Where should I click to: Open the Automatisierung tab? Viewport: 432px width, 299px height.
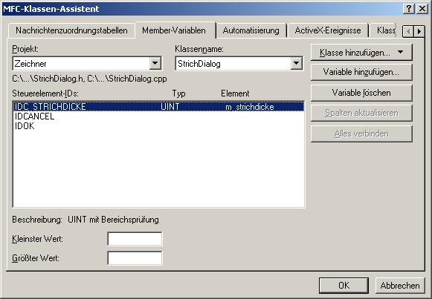point(251,30)
